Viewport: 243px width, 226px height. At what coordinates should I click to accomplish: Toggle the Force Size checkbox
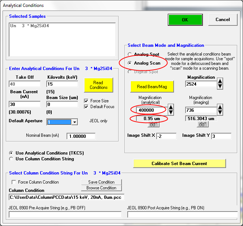[86, 101]
